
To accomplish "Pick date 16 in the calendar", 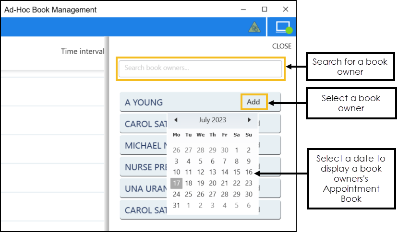I will click(x=249, y=172).
